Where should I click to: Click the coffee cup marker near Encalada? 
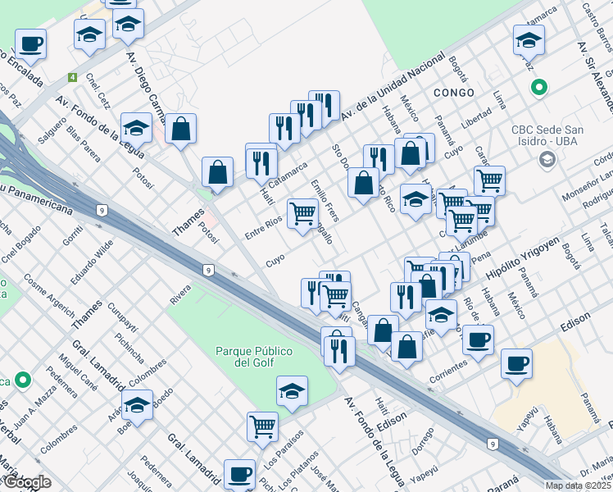tap(31, 45)
